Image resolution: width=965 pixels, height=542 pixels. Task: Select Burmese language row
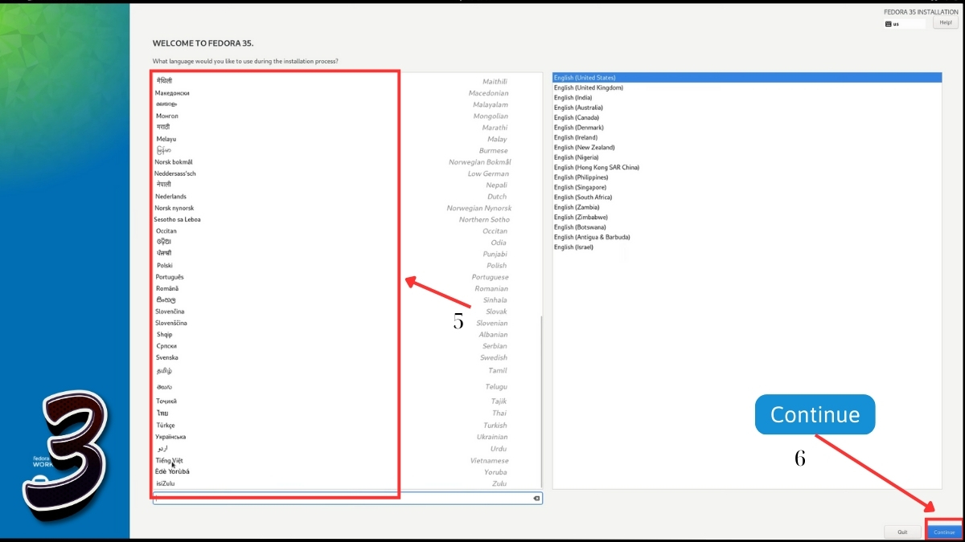(346, 150)
